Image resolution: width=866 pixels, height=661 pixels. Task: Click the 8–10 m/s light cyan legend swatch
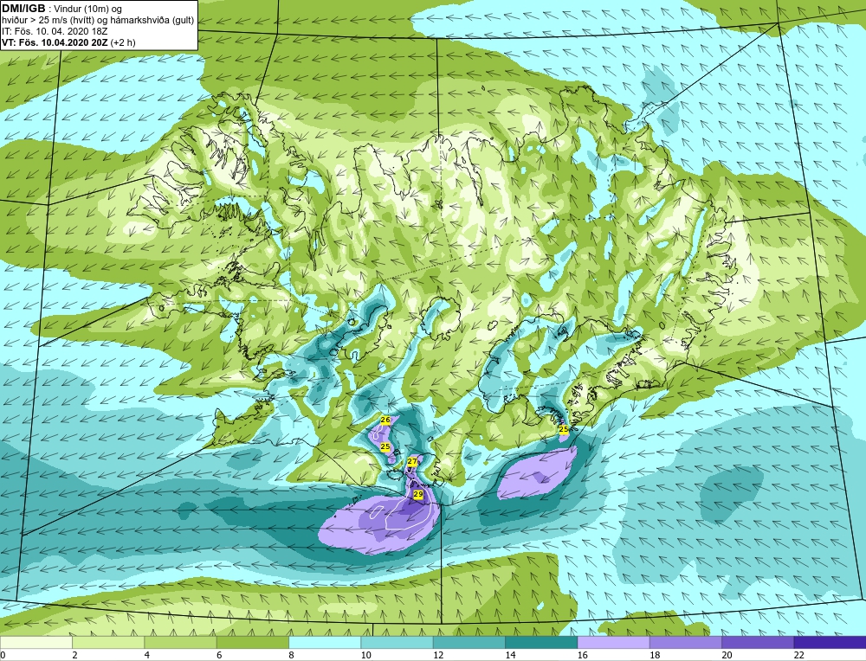pyautogui.click(x=325, y=643)
